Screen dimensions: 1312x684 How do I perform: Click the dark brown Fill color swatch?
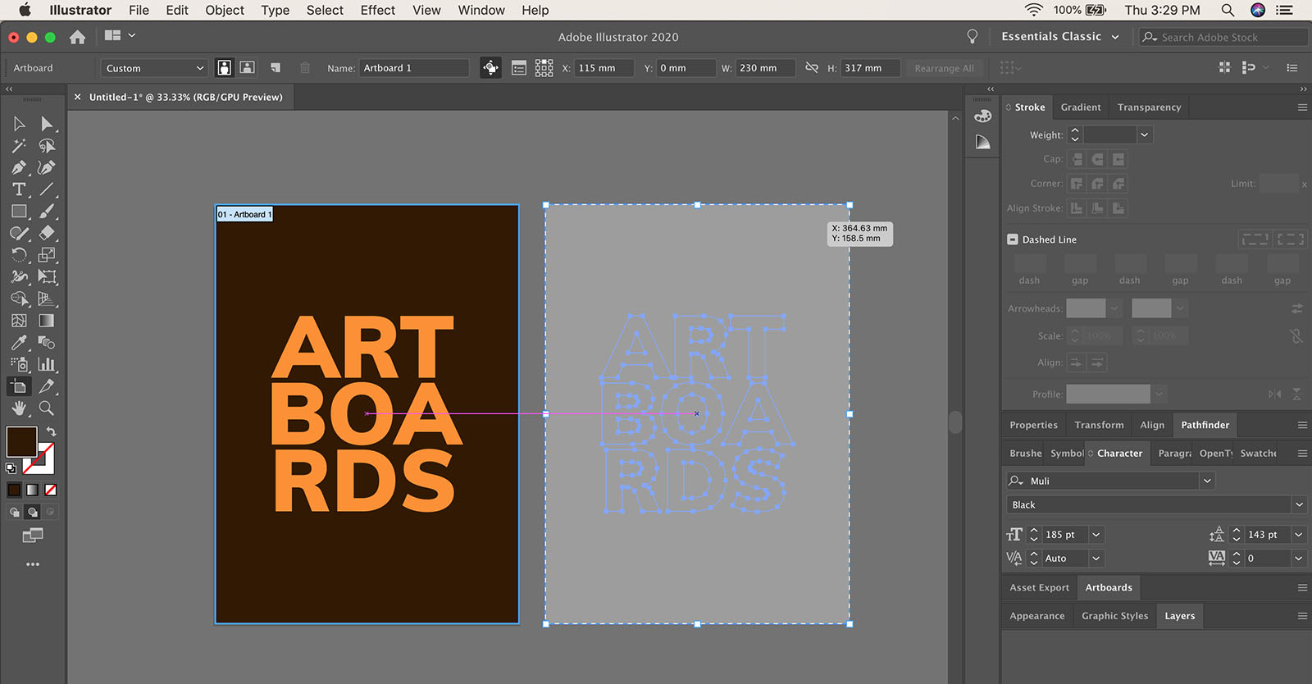21,441
